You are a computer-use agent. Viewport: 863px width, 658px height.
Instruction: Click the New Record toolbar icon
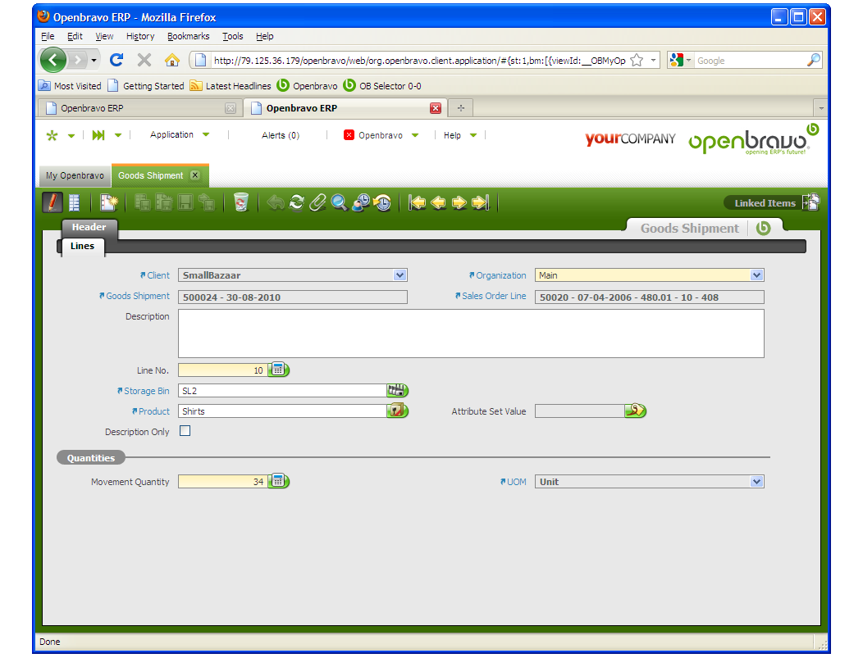[x=108, y=202]
